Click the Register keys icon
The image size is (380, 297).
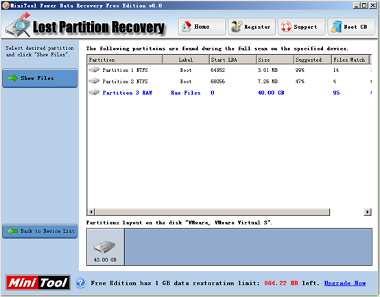pos(237,27)
